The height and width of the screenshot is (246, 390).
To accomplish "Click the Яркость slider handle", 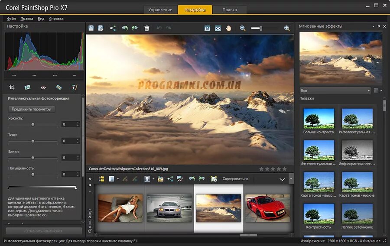I will [x=33, y=124].
